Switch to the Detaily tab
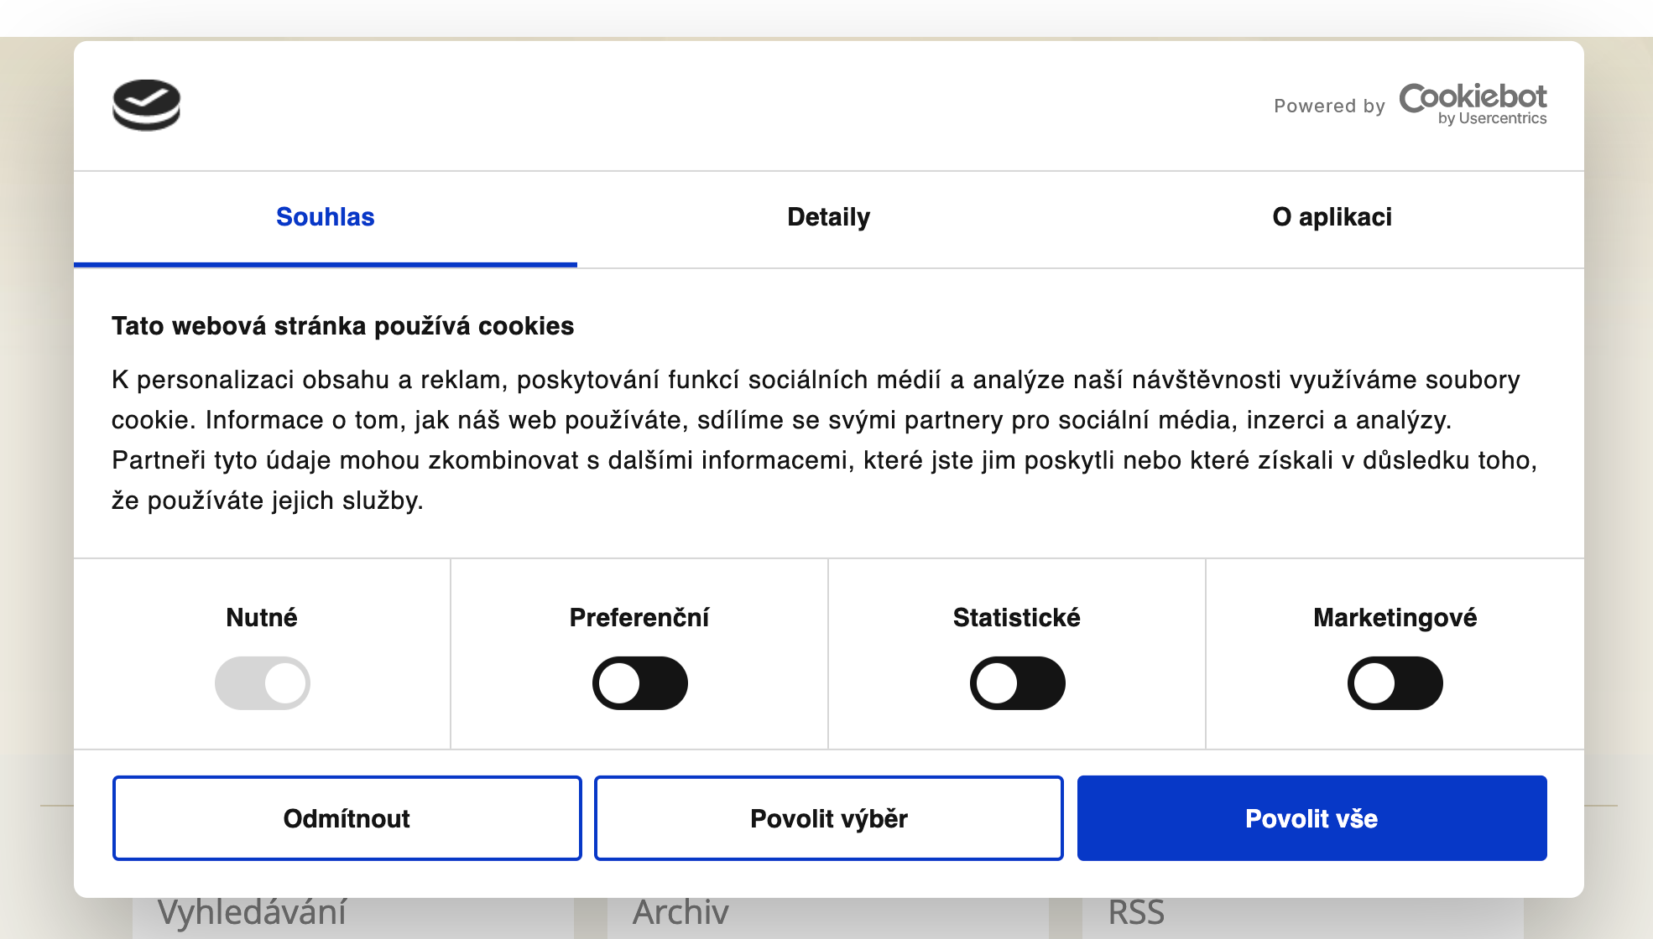The height and width of the screenshot is (939, 1653). (x=827, y=217)
